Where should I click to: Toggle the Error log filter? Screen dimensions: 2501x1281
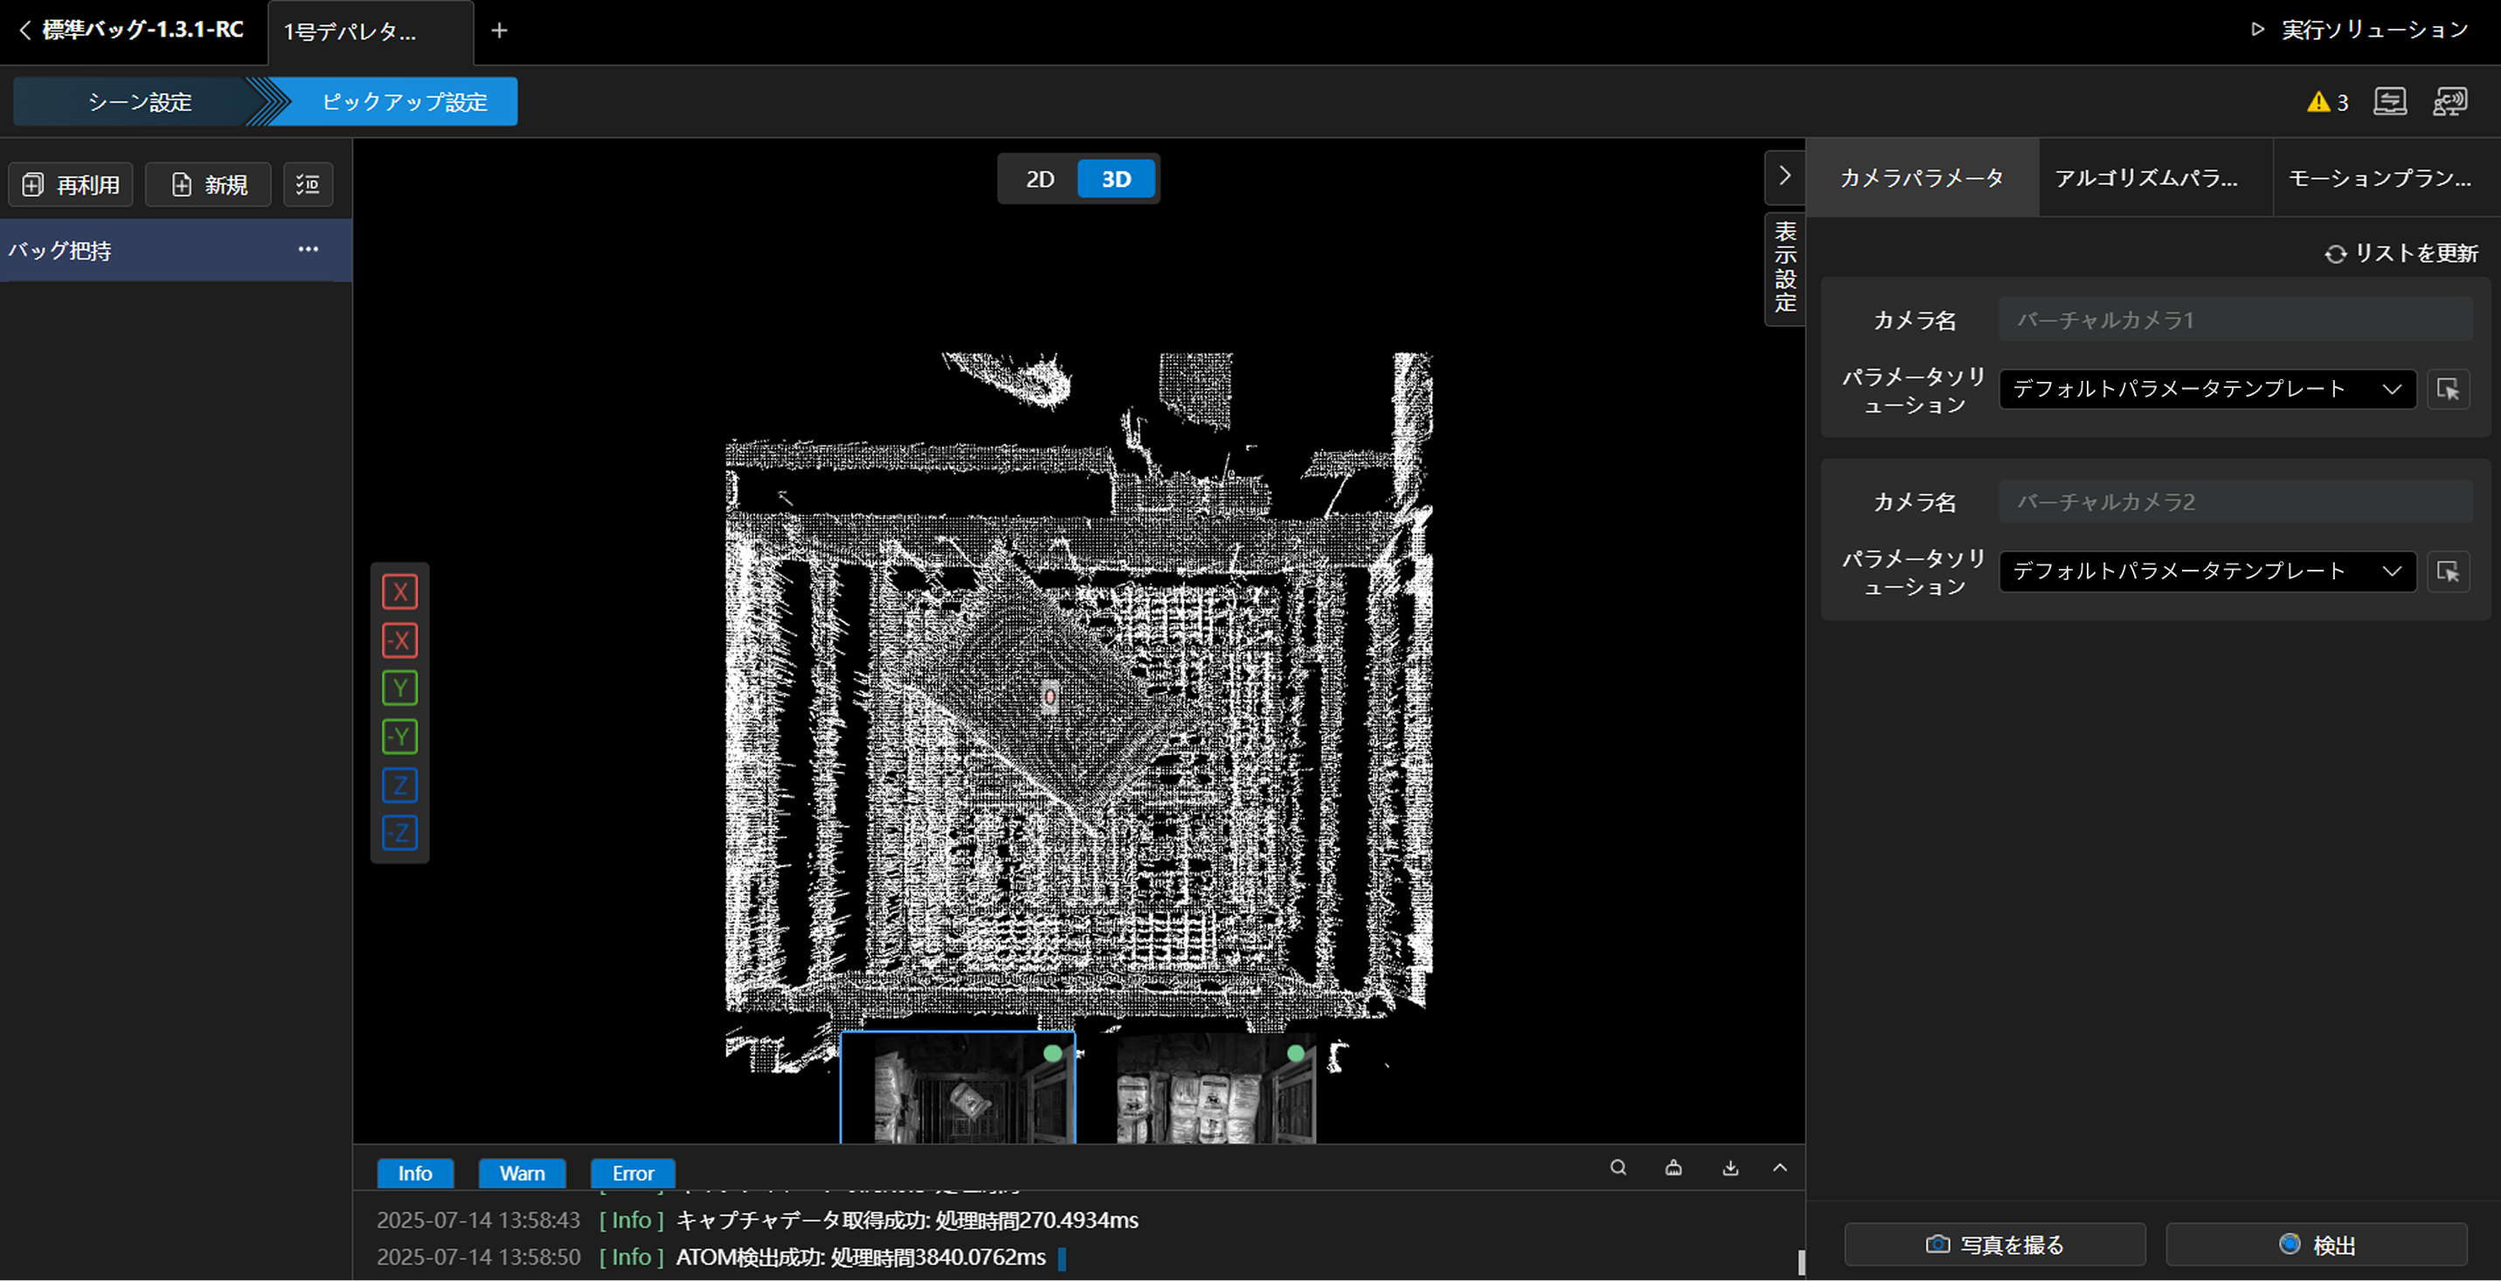[x=632, y=1174]
